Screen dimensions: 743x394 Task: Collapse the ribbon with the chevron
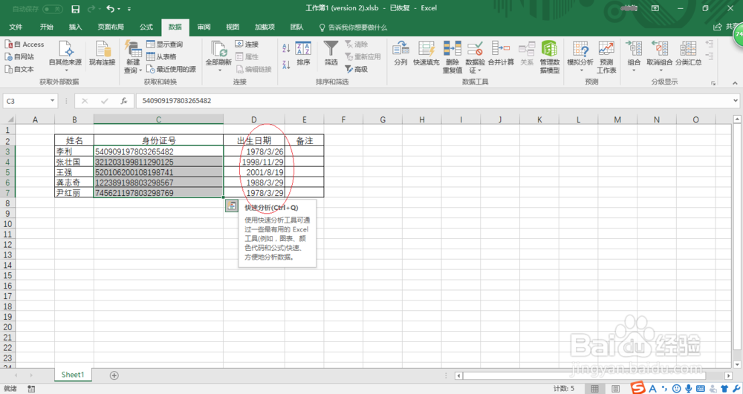[735, 83]
